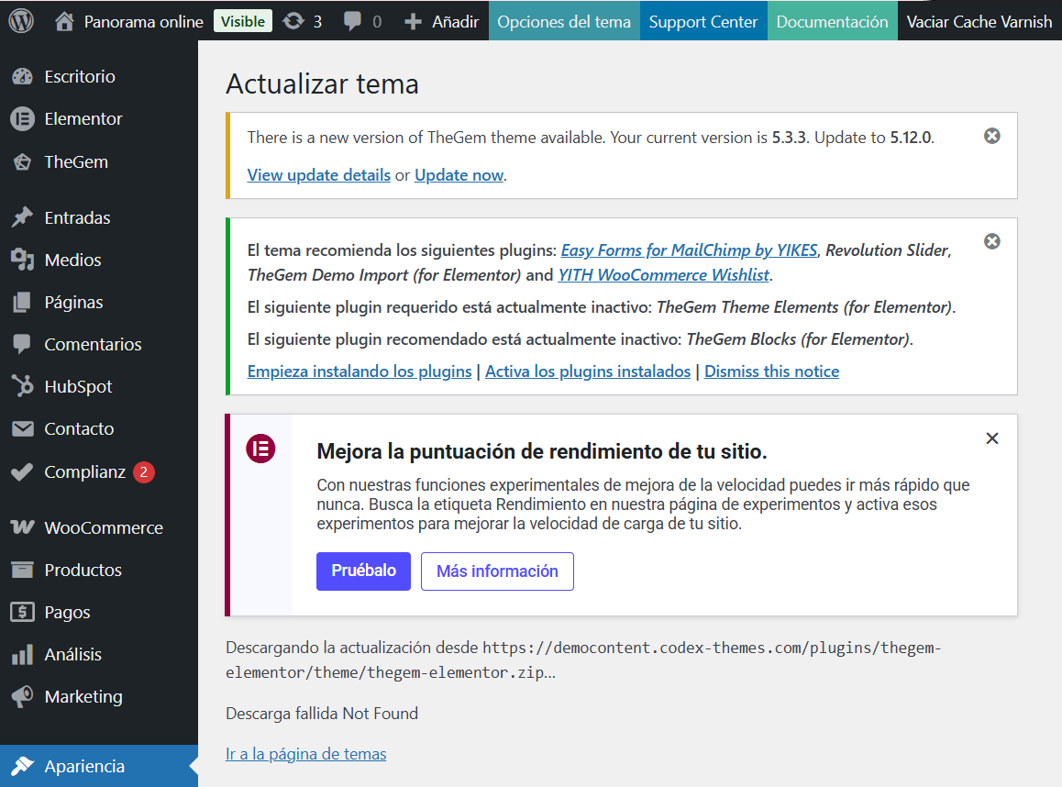Screen dimensions: 1062x787
Task: Click the WordPress logo icon
Action: coord(21,20)
